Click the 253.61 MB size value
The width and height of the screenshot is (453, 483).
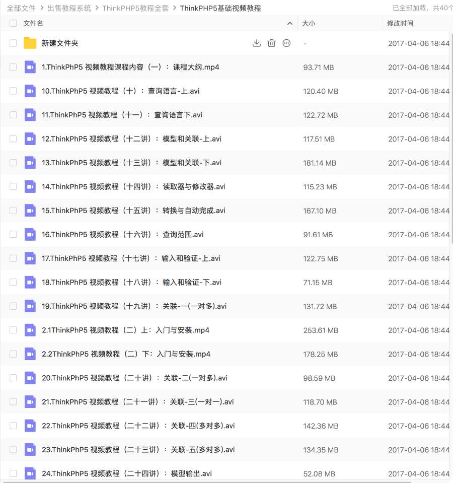[321, 330]
